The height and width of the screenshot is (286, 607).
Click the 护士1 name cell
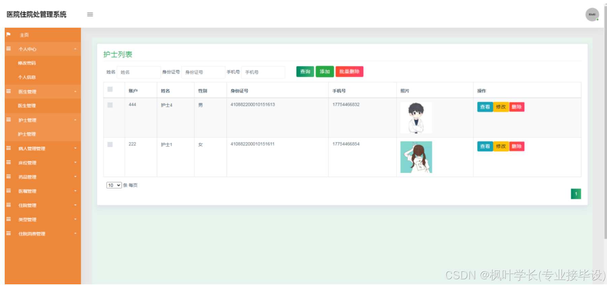tap(167, 145)
